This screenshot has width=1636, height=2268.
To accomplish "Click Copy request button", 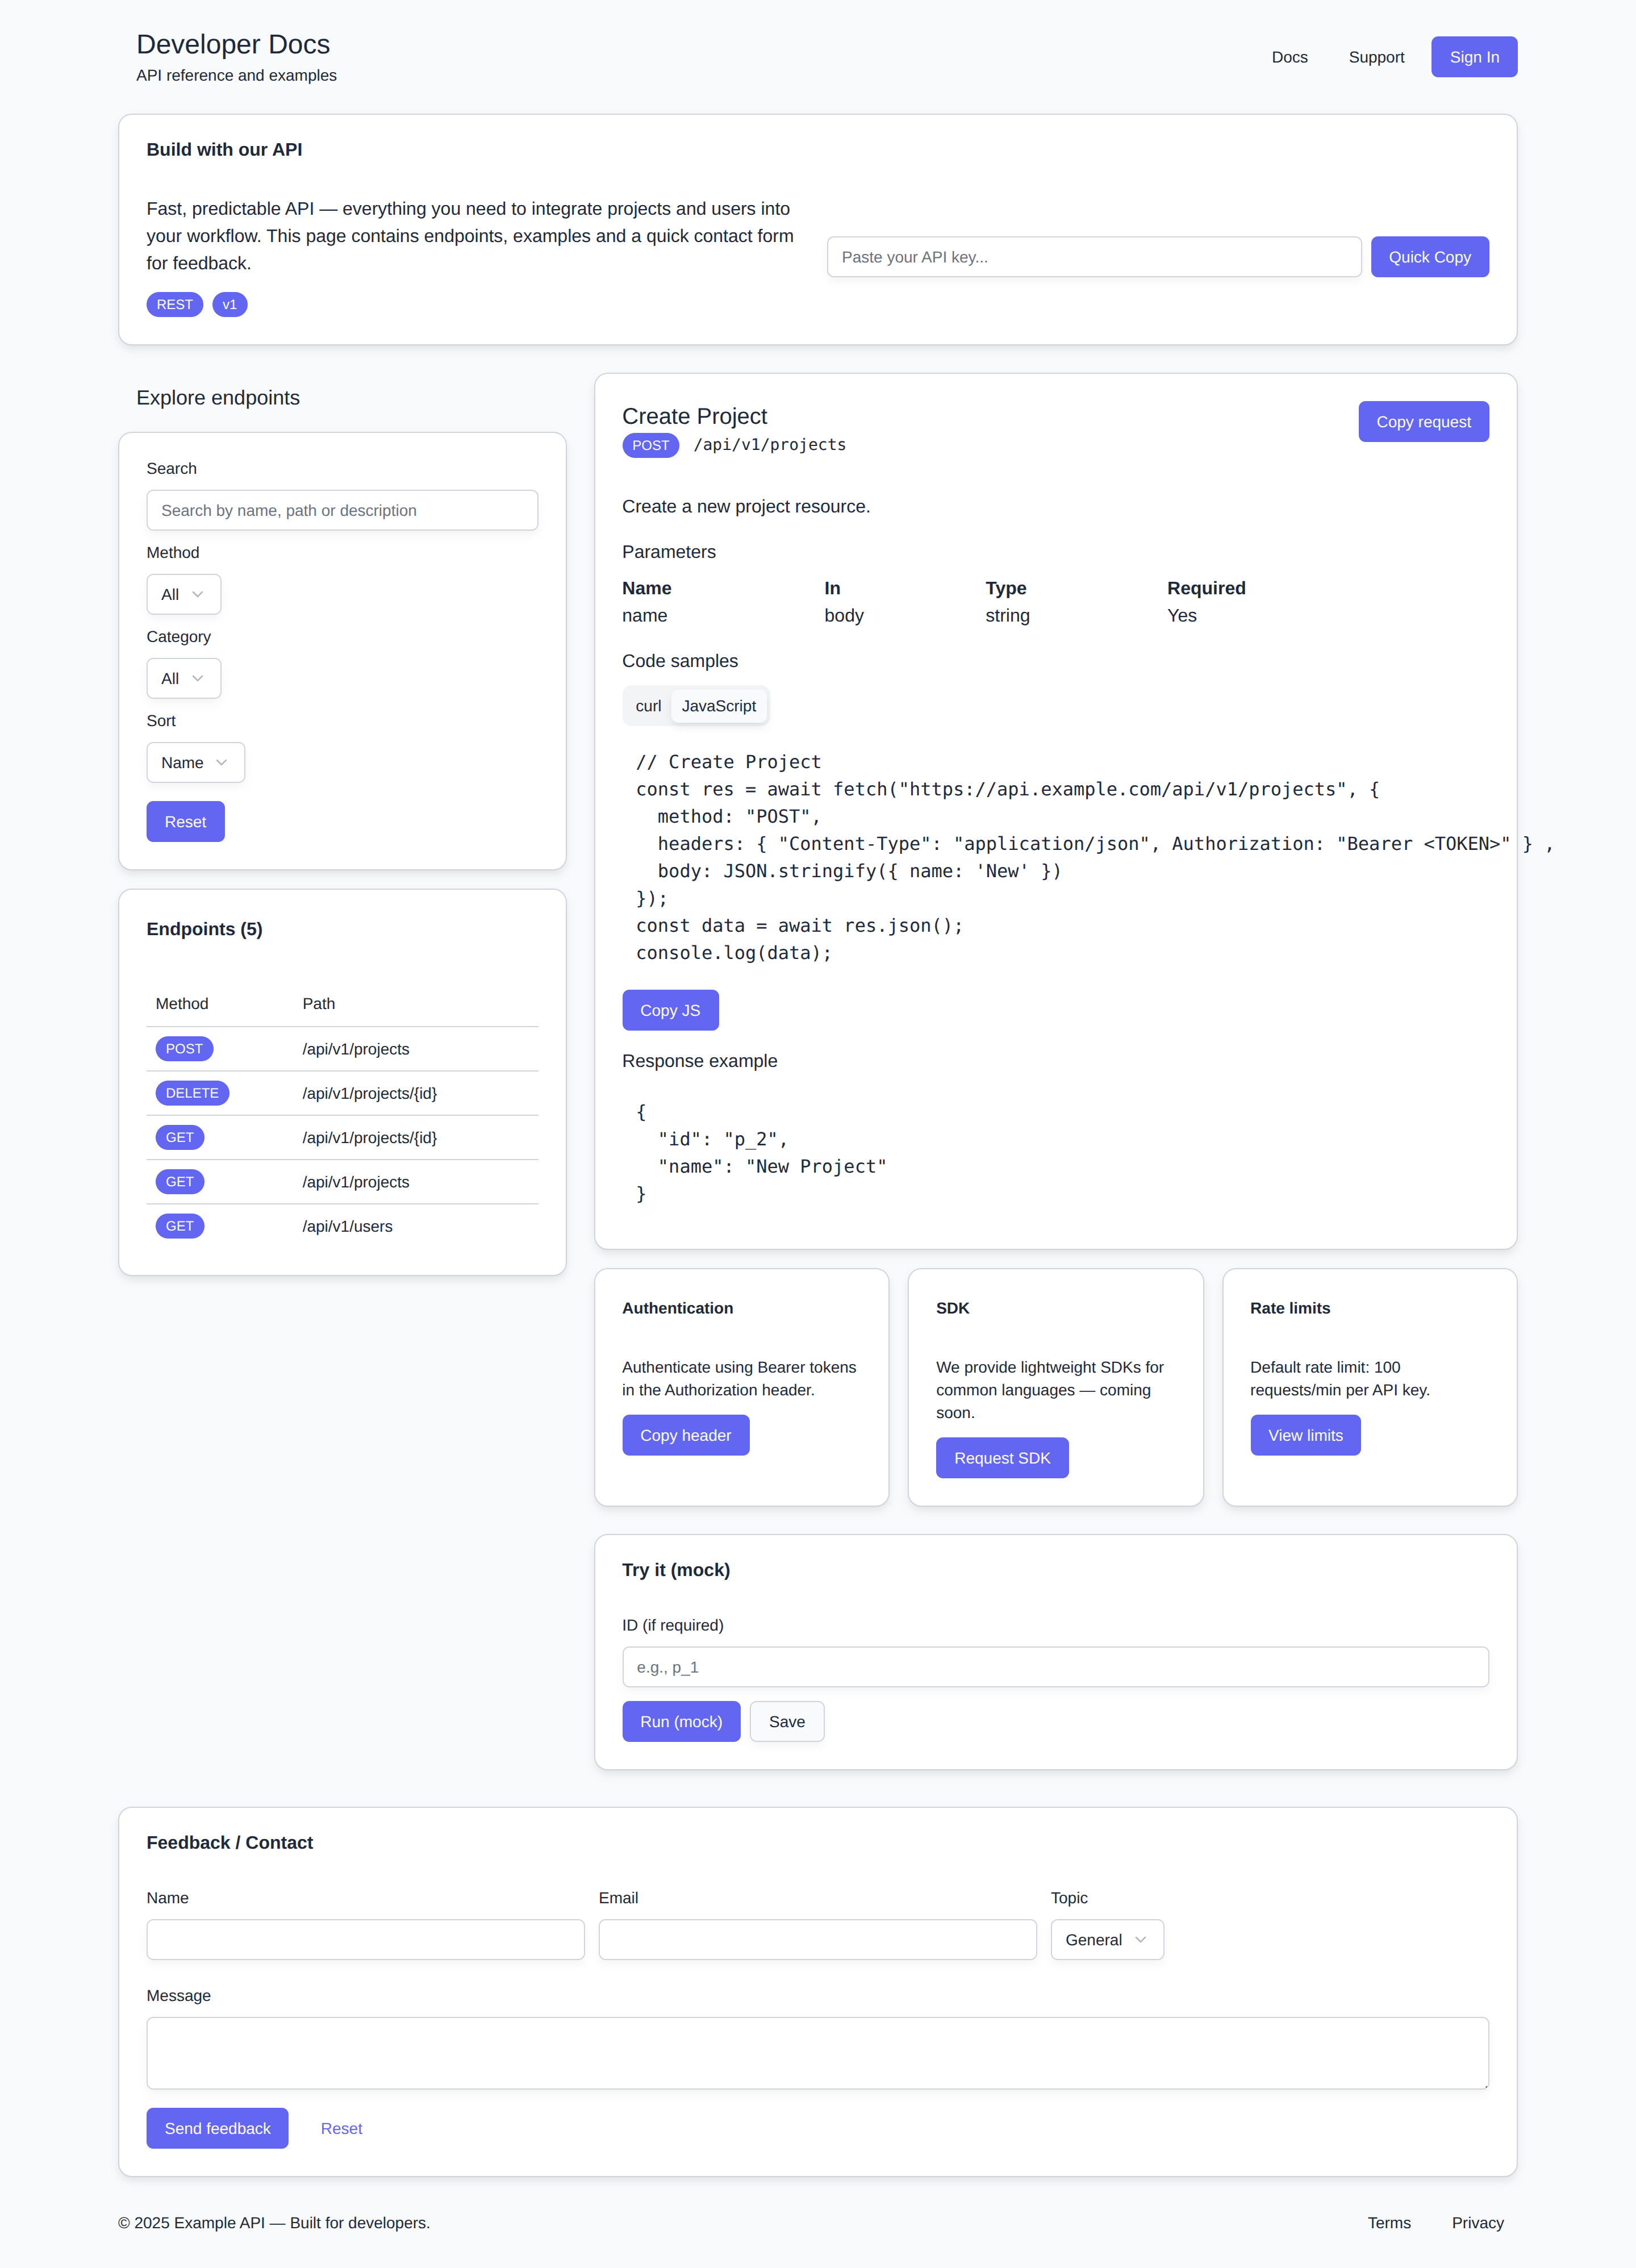I will point(1422,422).
